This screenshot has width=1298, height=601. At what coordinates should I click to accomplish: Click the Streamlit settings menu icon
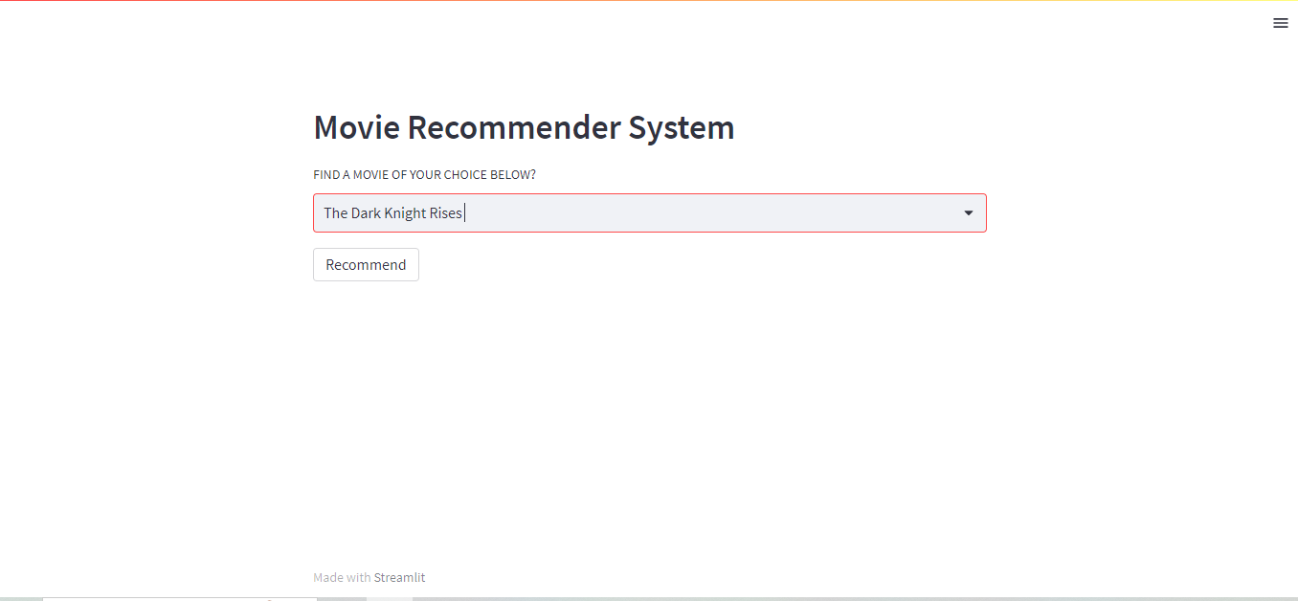pyautogui.click(x=1281, y=23)
